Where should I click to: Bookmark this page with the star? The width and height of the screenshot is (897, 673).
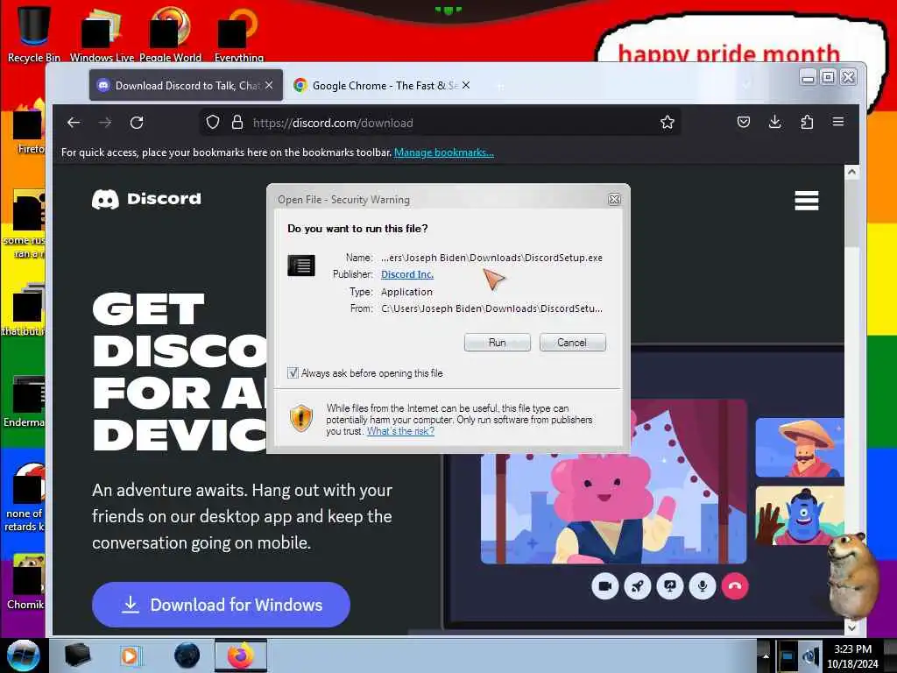click(x=667, y=122)
